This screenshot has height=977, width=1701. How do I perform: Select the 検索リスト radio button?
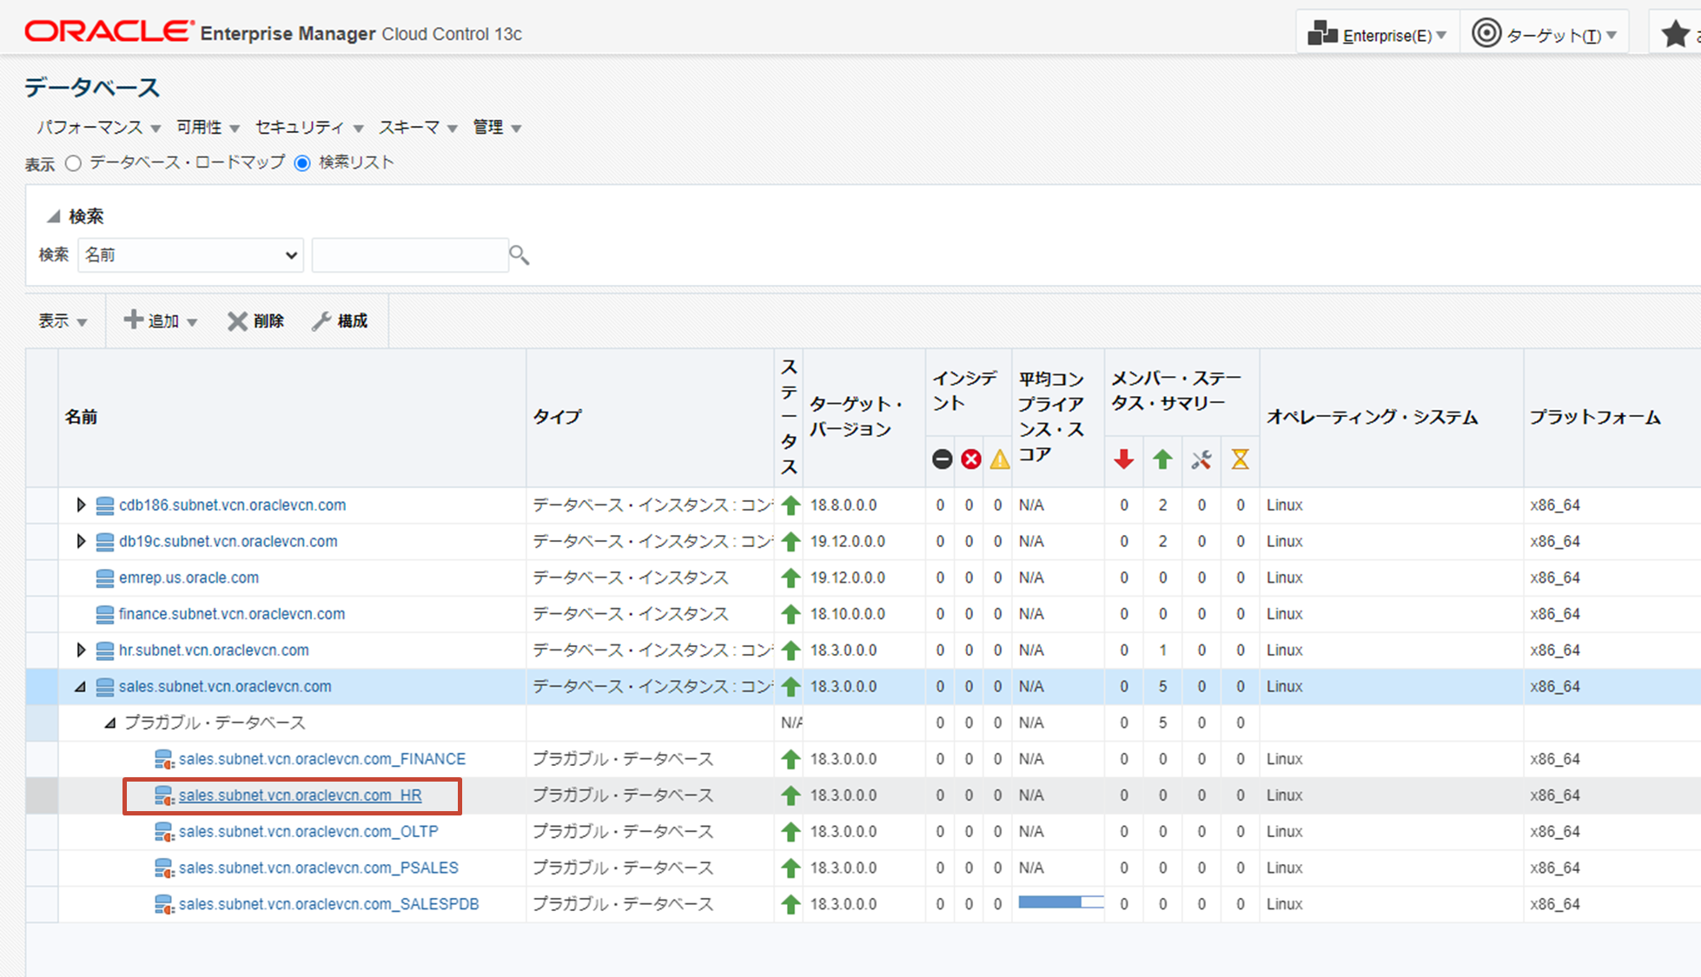(x=301, y=162)
